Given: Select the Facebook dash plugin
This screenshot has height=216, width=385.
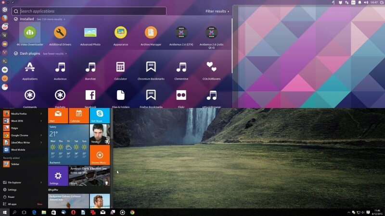Looking at the screenshot, I should click(x=90, y=98).
